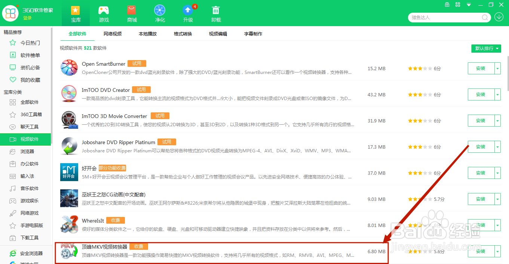
Task: Install ImTOO DVD Creator
Action: coord(481,94)
